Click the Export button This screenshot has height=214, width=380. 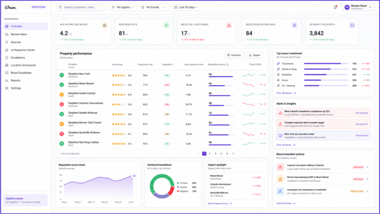[x=255, y=55]
